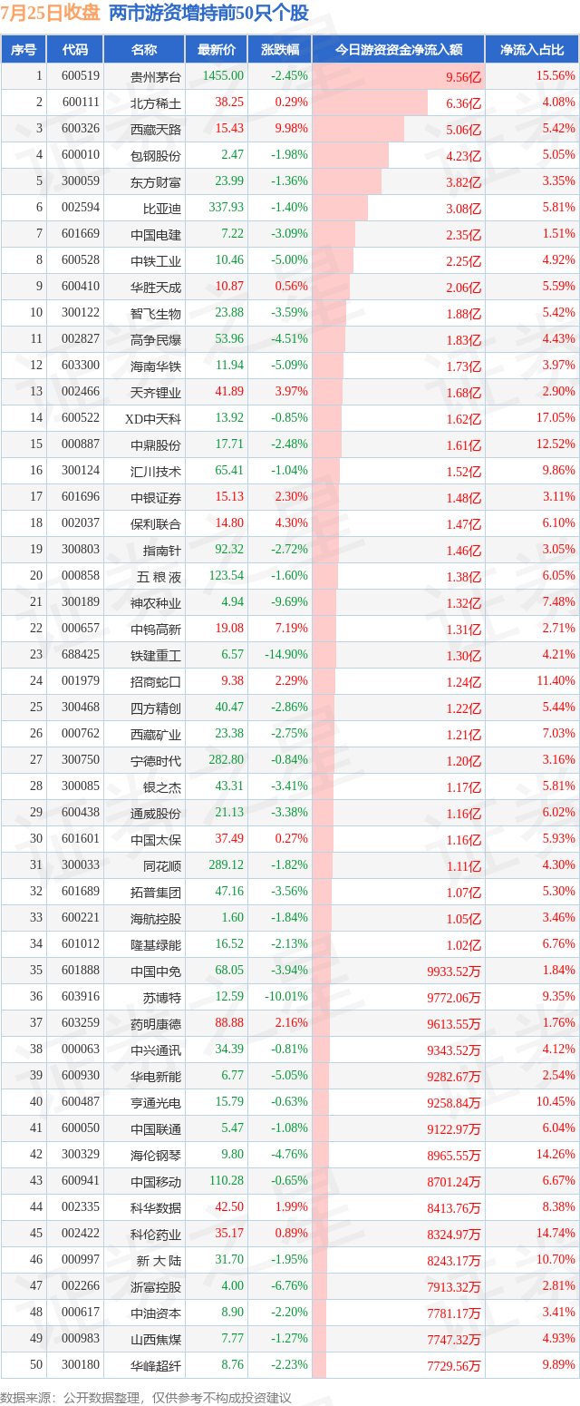Click 亨通光电 inflow ratio 10.45%
The height and width of the screenshot is (1406, 580).
(x=556, y=1102)
